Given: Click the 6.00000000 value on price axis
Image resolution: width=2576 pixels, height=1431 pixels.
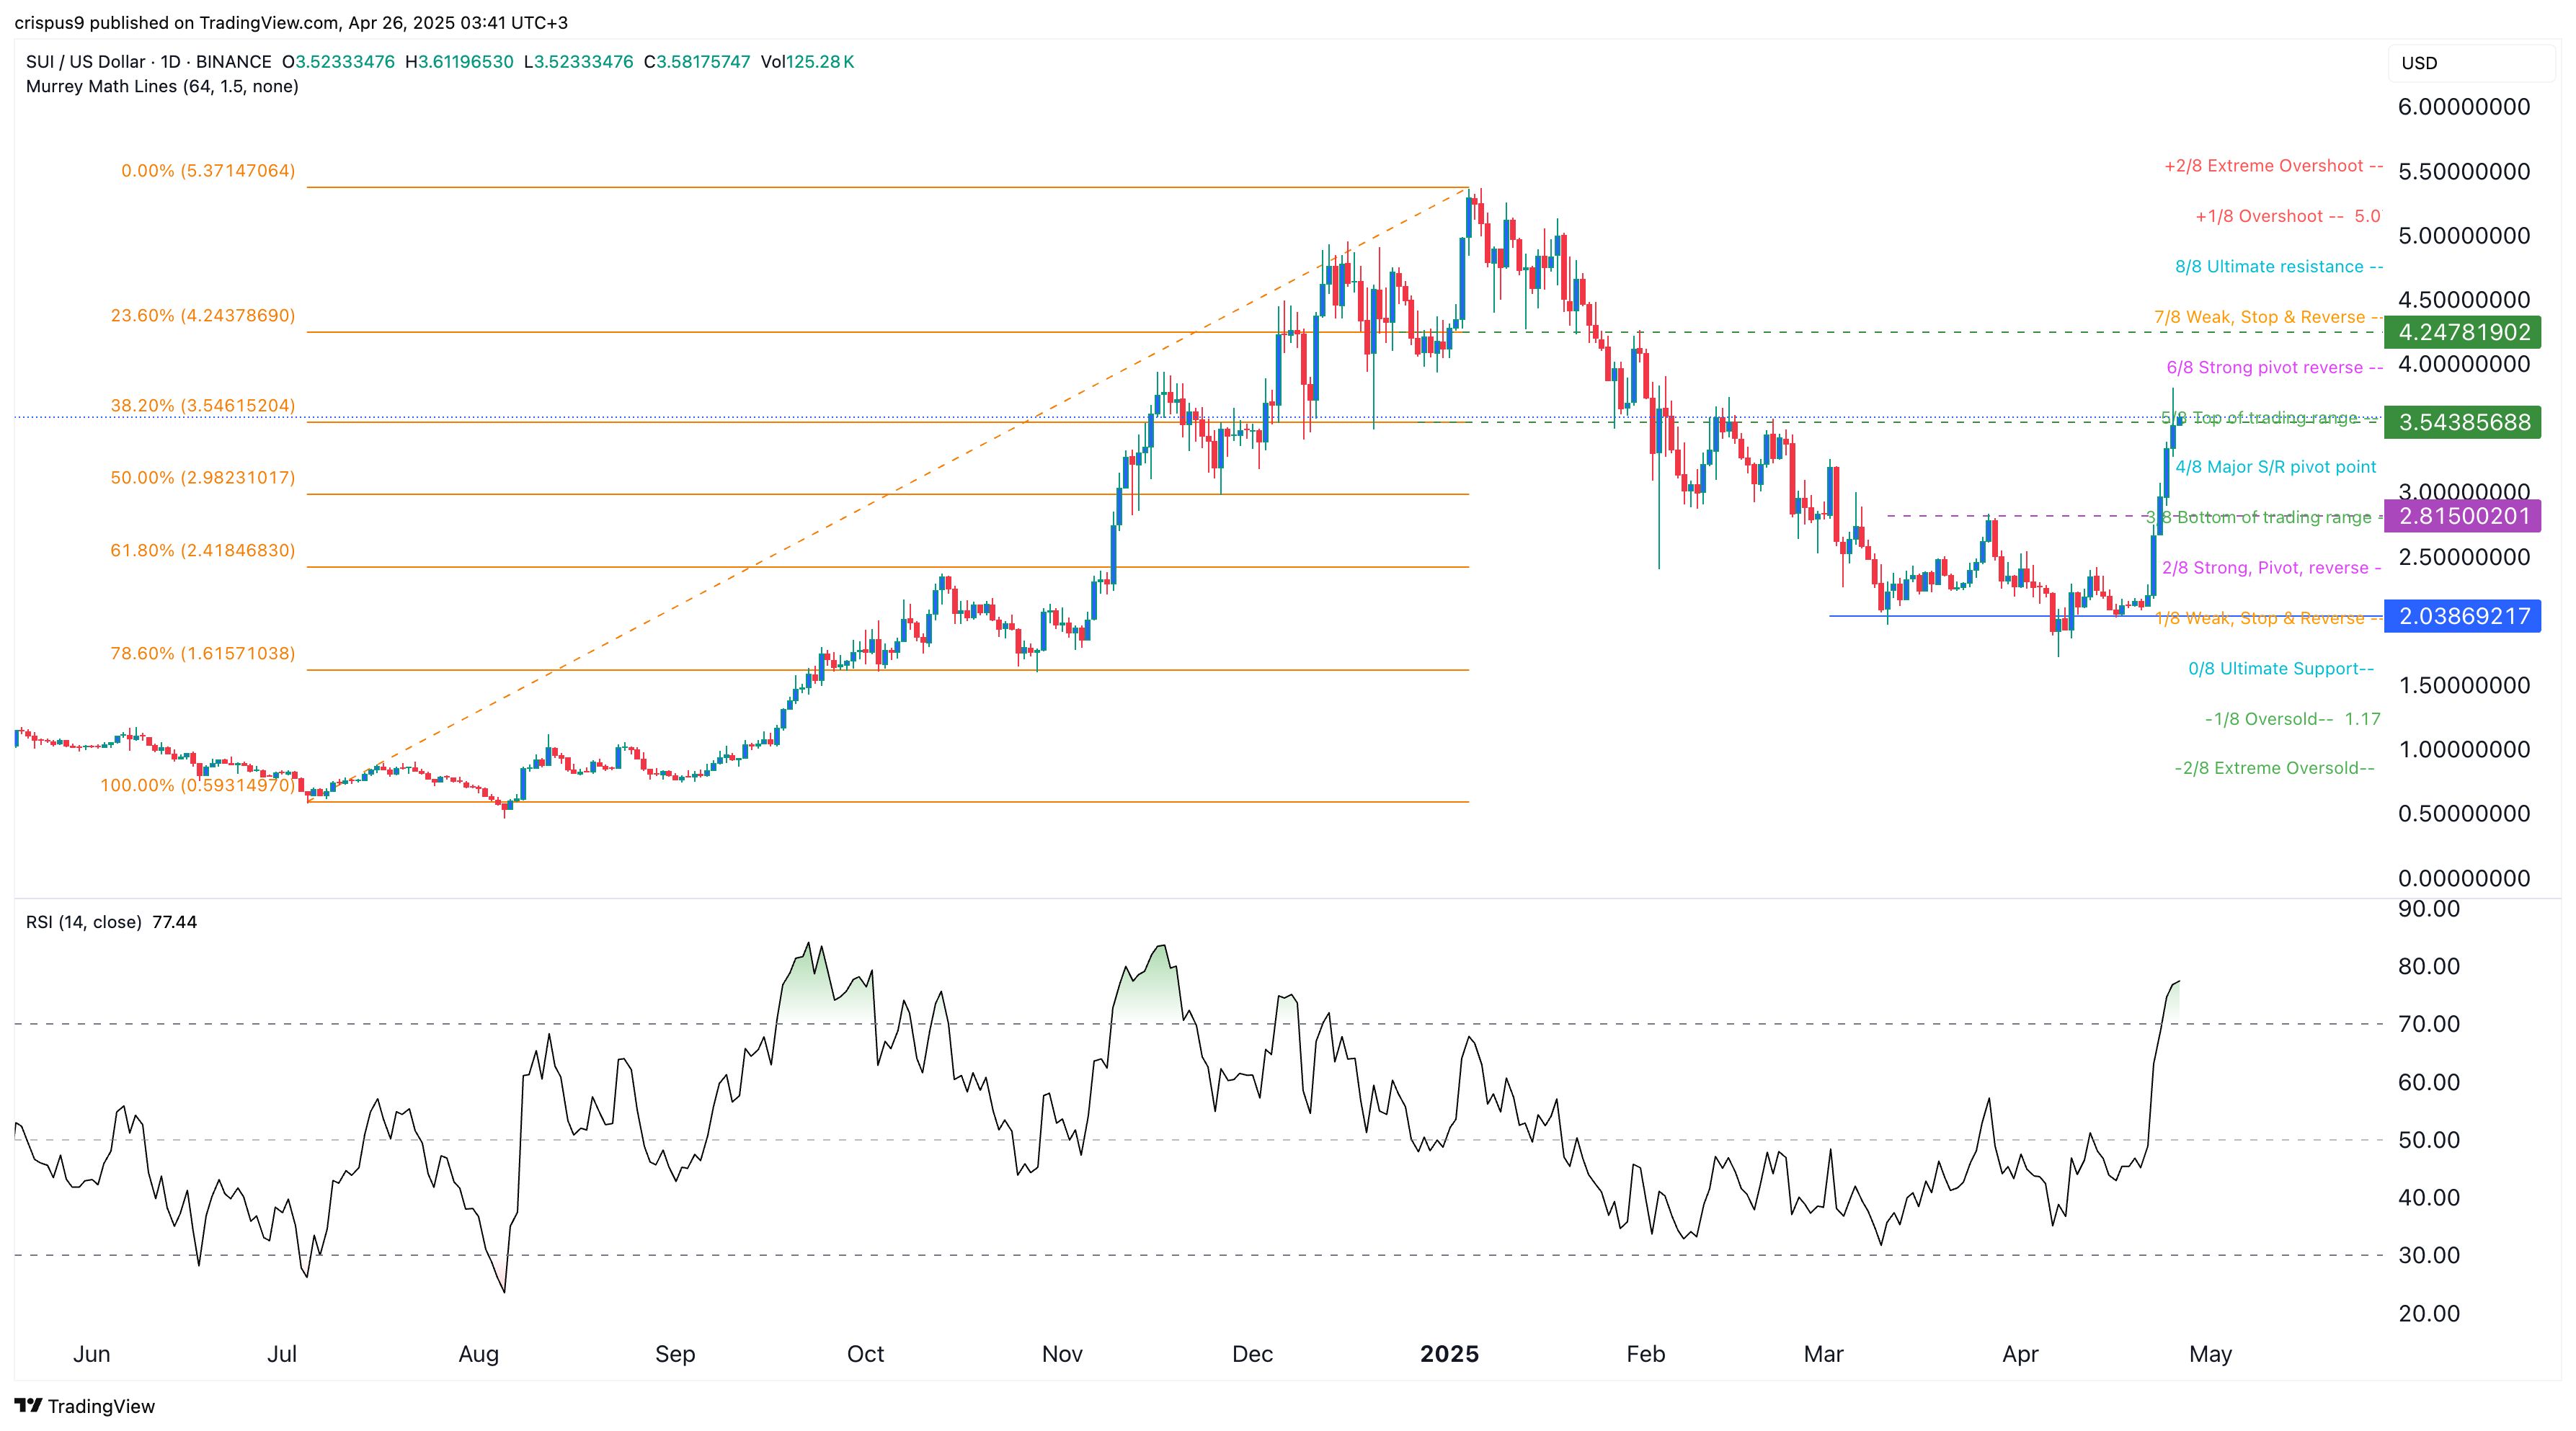Looking at the screenshot, I should 2463,107.
